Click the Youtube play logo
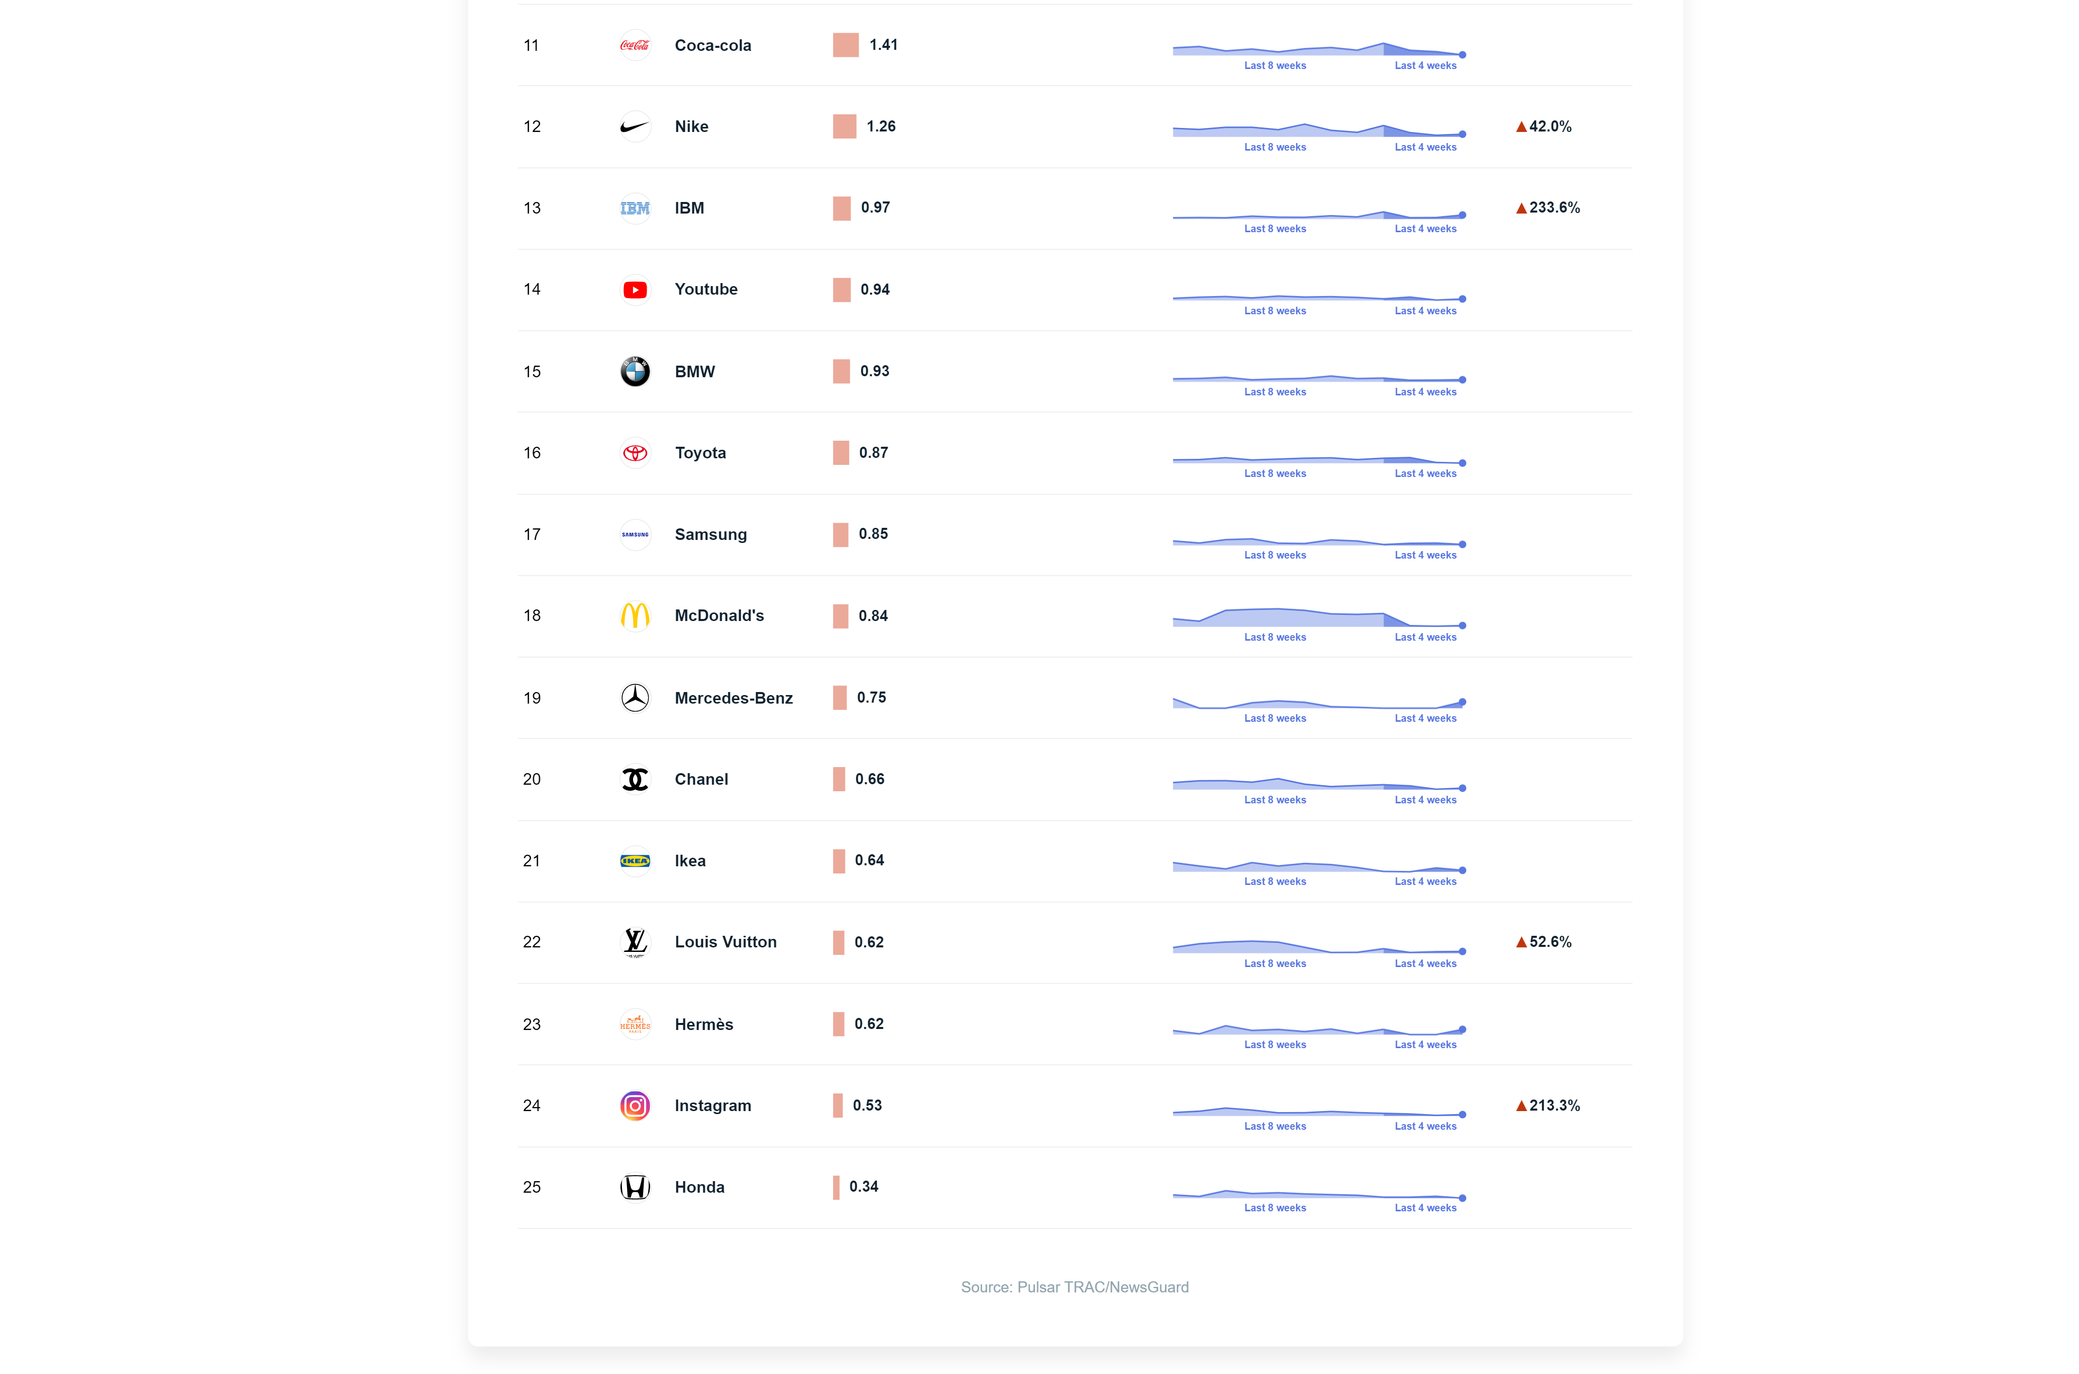Screen dimensions: 2079x1374 pos(634,290)
